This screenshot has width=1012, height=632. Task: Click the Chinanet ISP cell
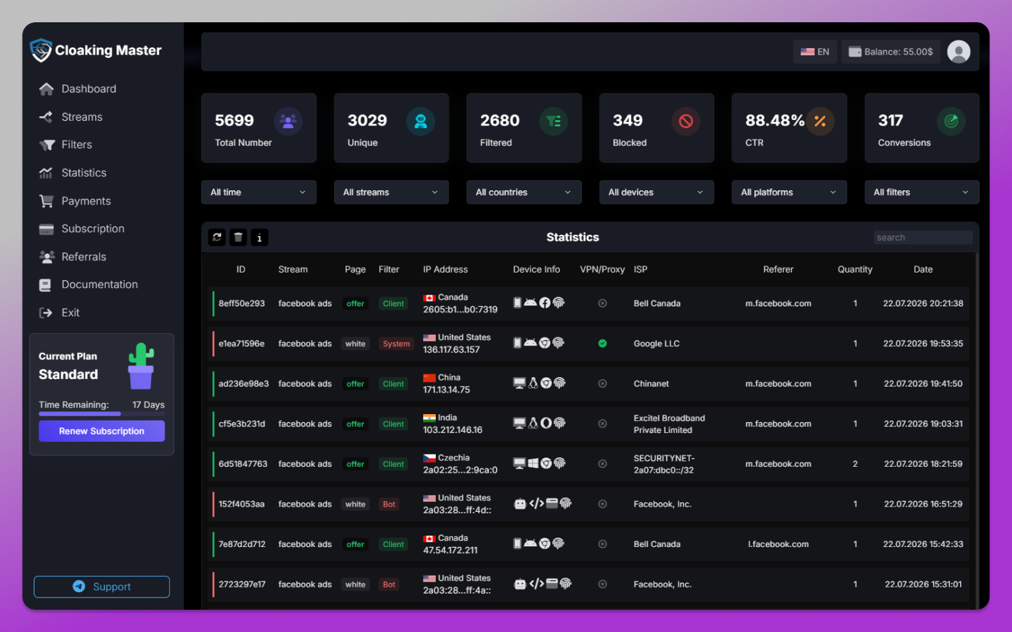[651, 384]
